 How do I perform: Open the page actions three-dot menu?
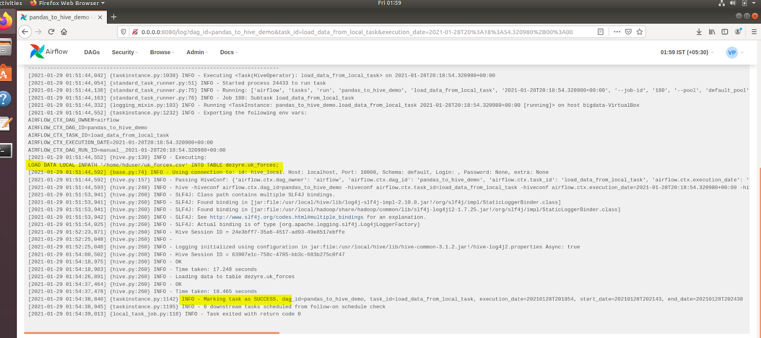click(x=617, y=32)
